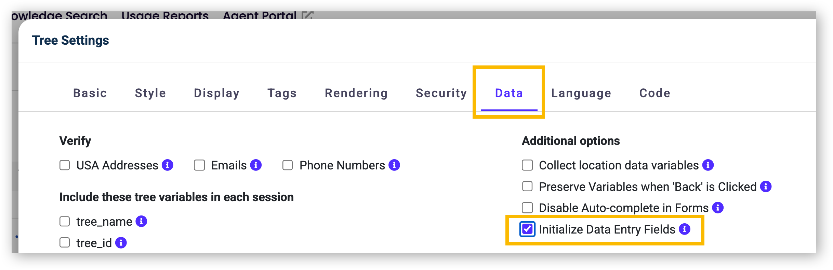Image resolution: width=833 pixels, height=270 pixels.
Task: Enable USA Addresses verification checkbox
Action: pyautogui.click(x=65, y=165)
